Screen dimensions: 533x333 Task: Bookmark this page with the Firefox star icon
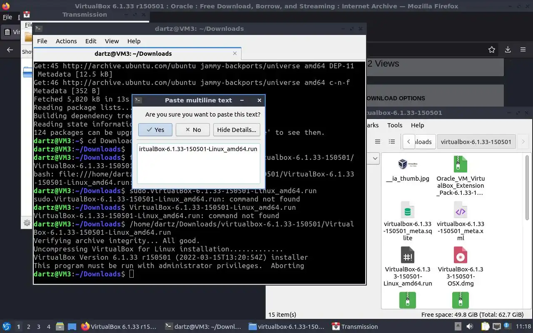(x=492, y=50)
